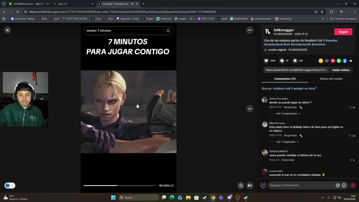This screenshot has height=202, width=359.
Task: Switch to "LACOBRAAA Stream" browser tab
Action: [x=29, y=4]
